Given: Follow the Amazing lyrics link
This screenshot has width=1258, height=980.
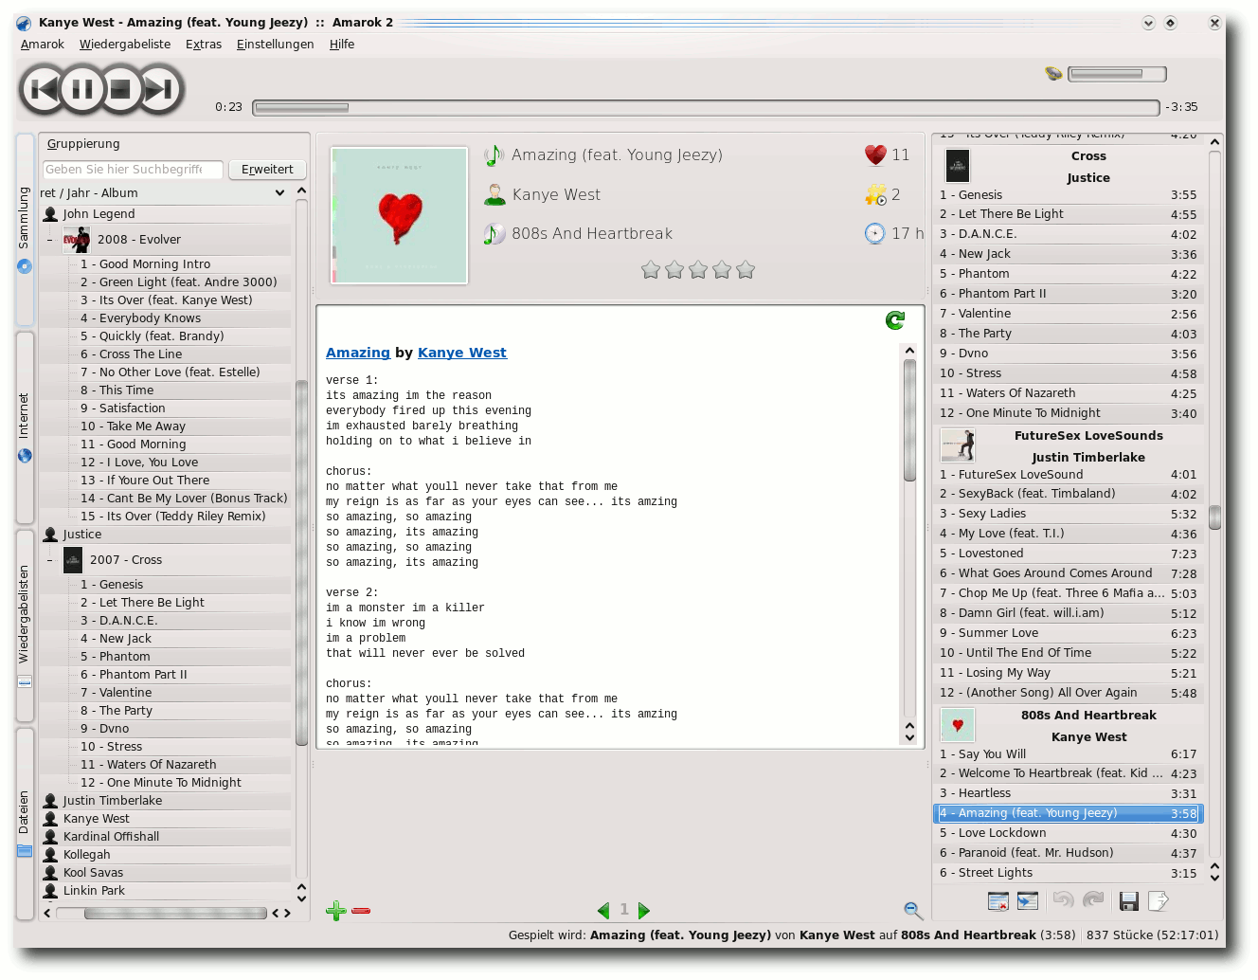Looking at the screenshot, I should [358, 353].
